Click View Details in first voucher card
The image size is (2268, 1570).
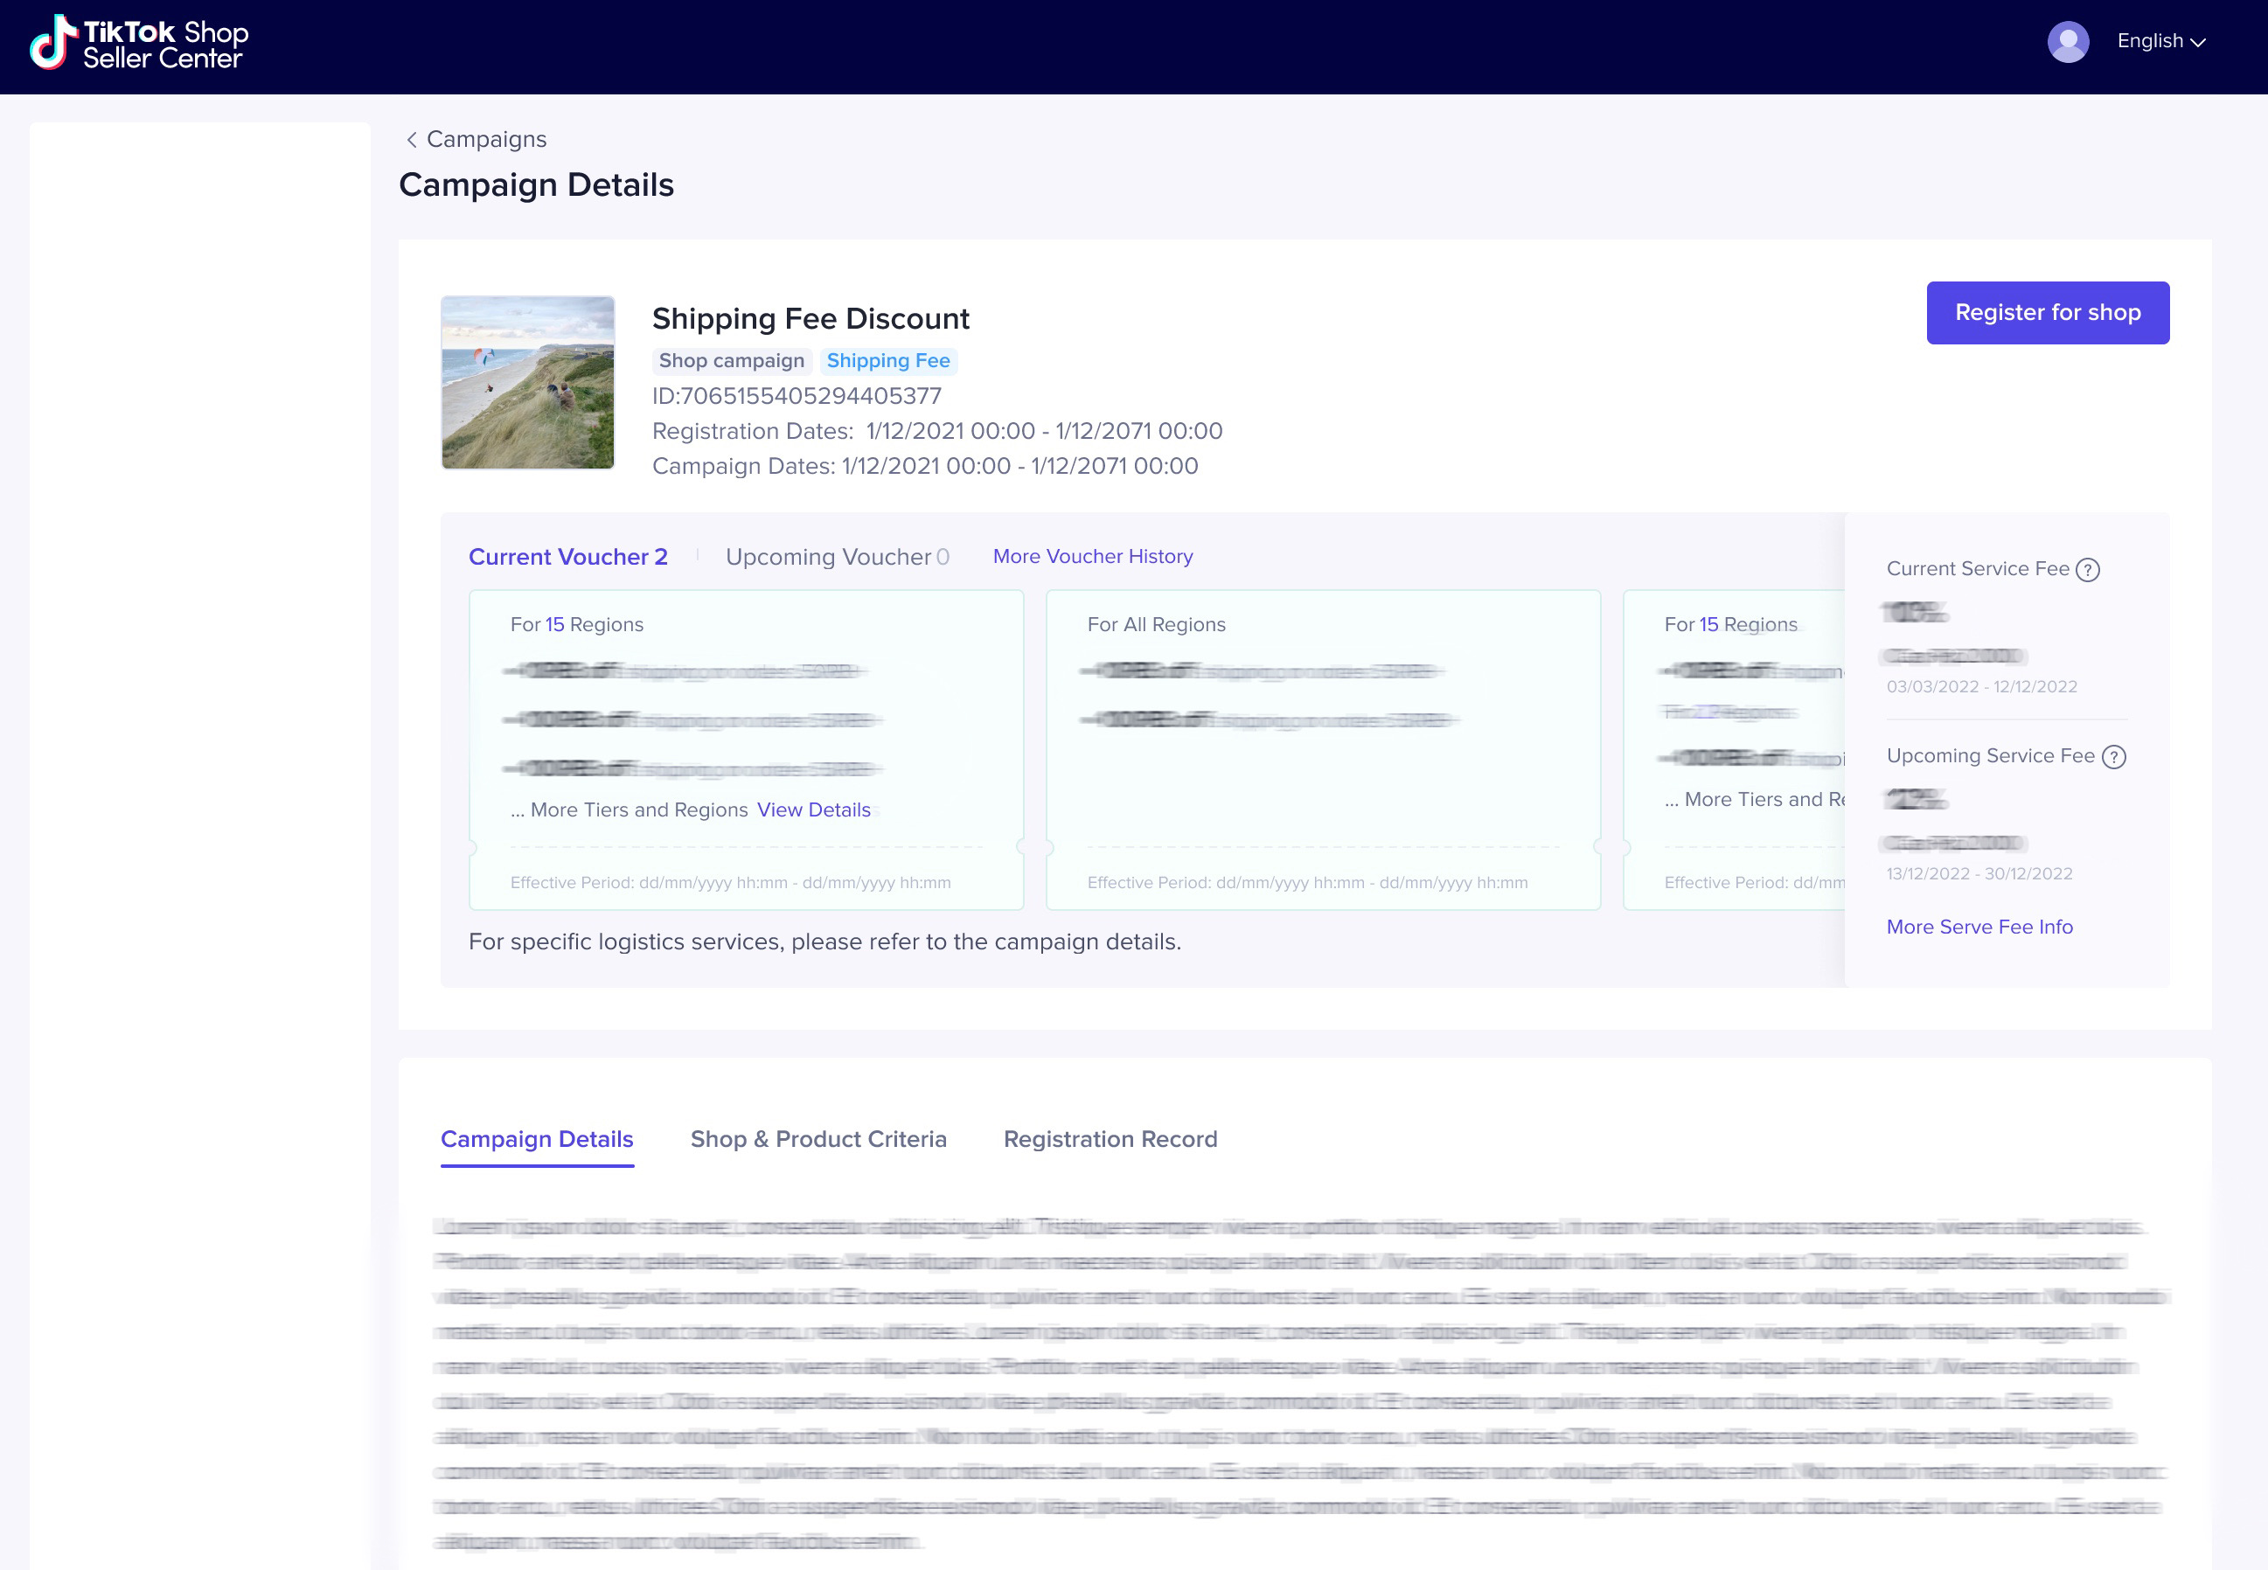click(813, 809)
